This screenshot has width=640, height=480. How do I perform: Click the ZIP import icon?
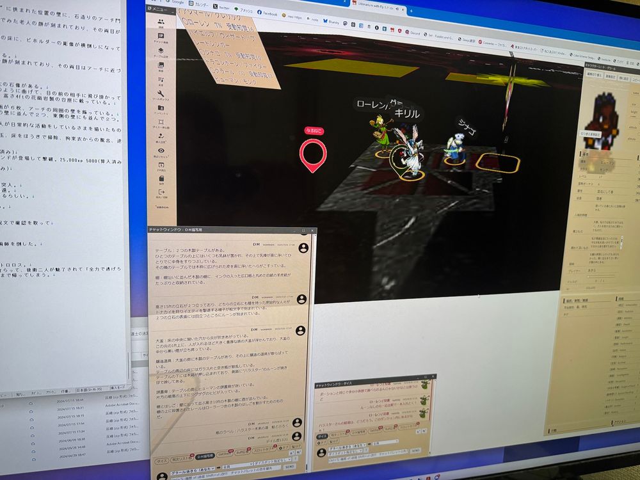click(x=161, y=165)
